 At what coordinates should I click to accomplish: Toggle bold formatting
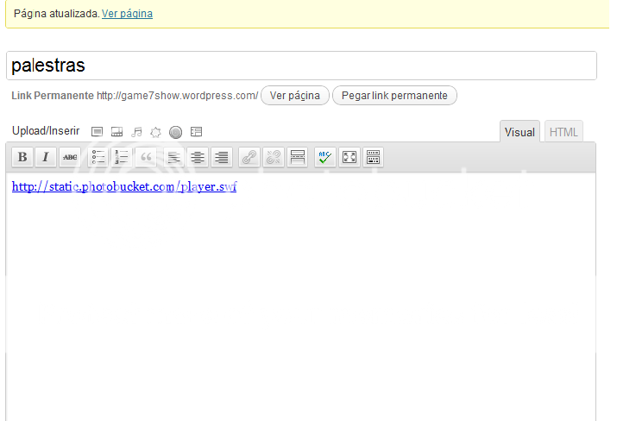coord(22,157)
